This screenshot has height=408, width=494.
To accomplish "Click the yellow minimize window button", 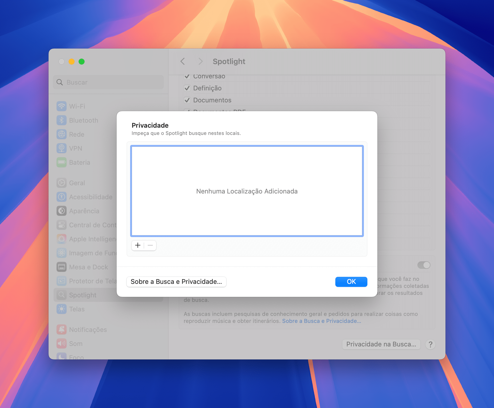I will (72, 61).
